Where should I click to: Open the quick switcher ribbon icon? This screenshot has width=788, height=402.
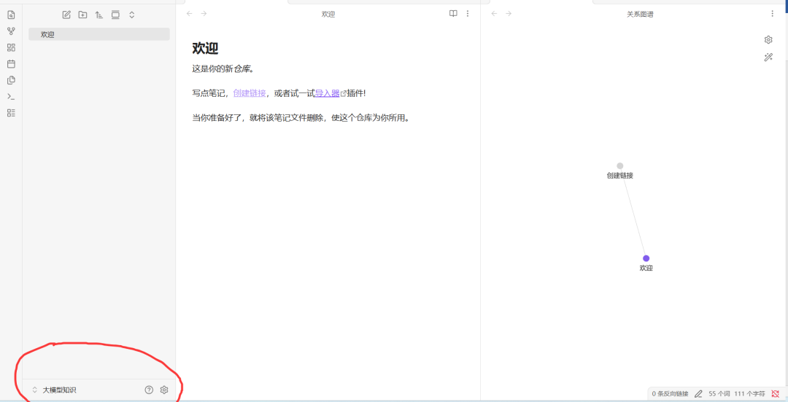tap(11, 15)
